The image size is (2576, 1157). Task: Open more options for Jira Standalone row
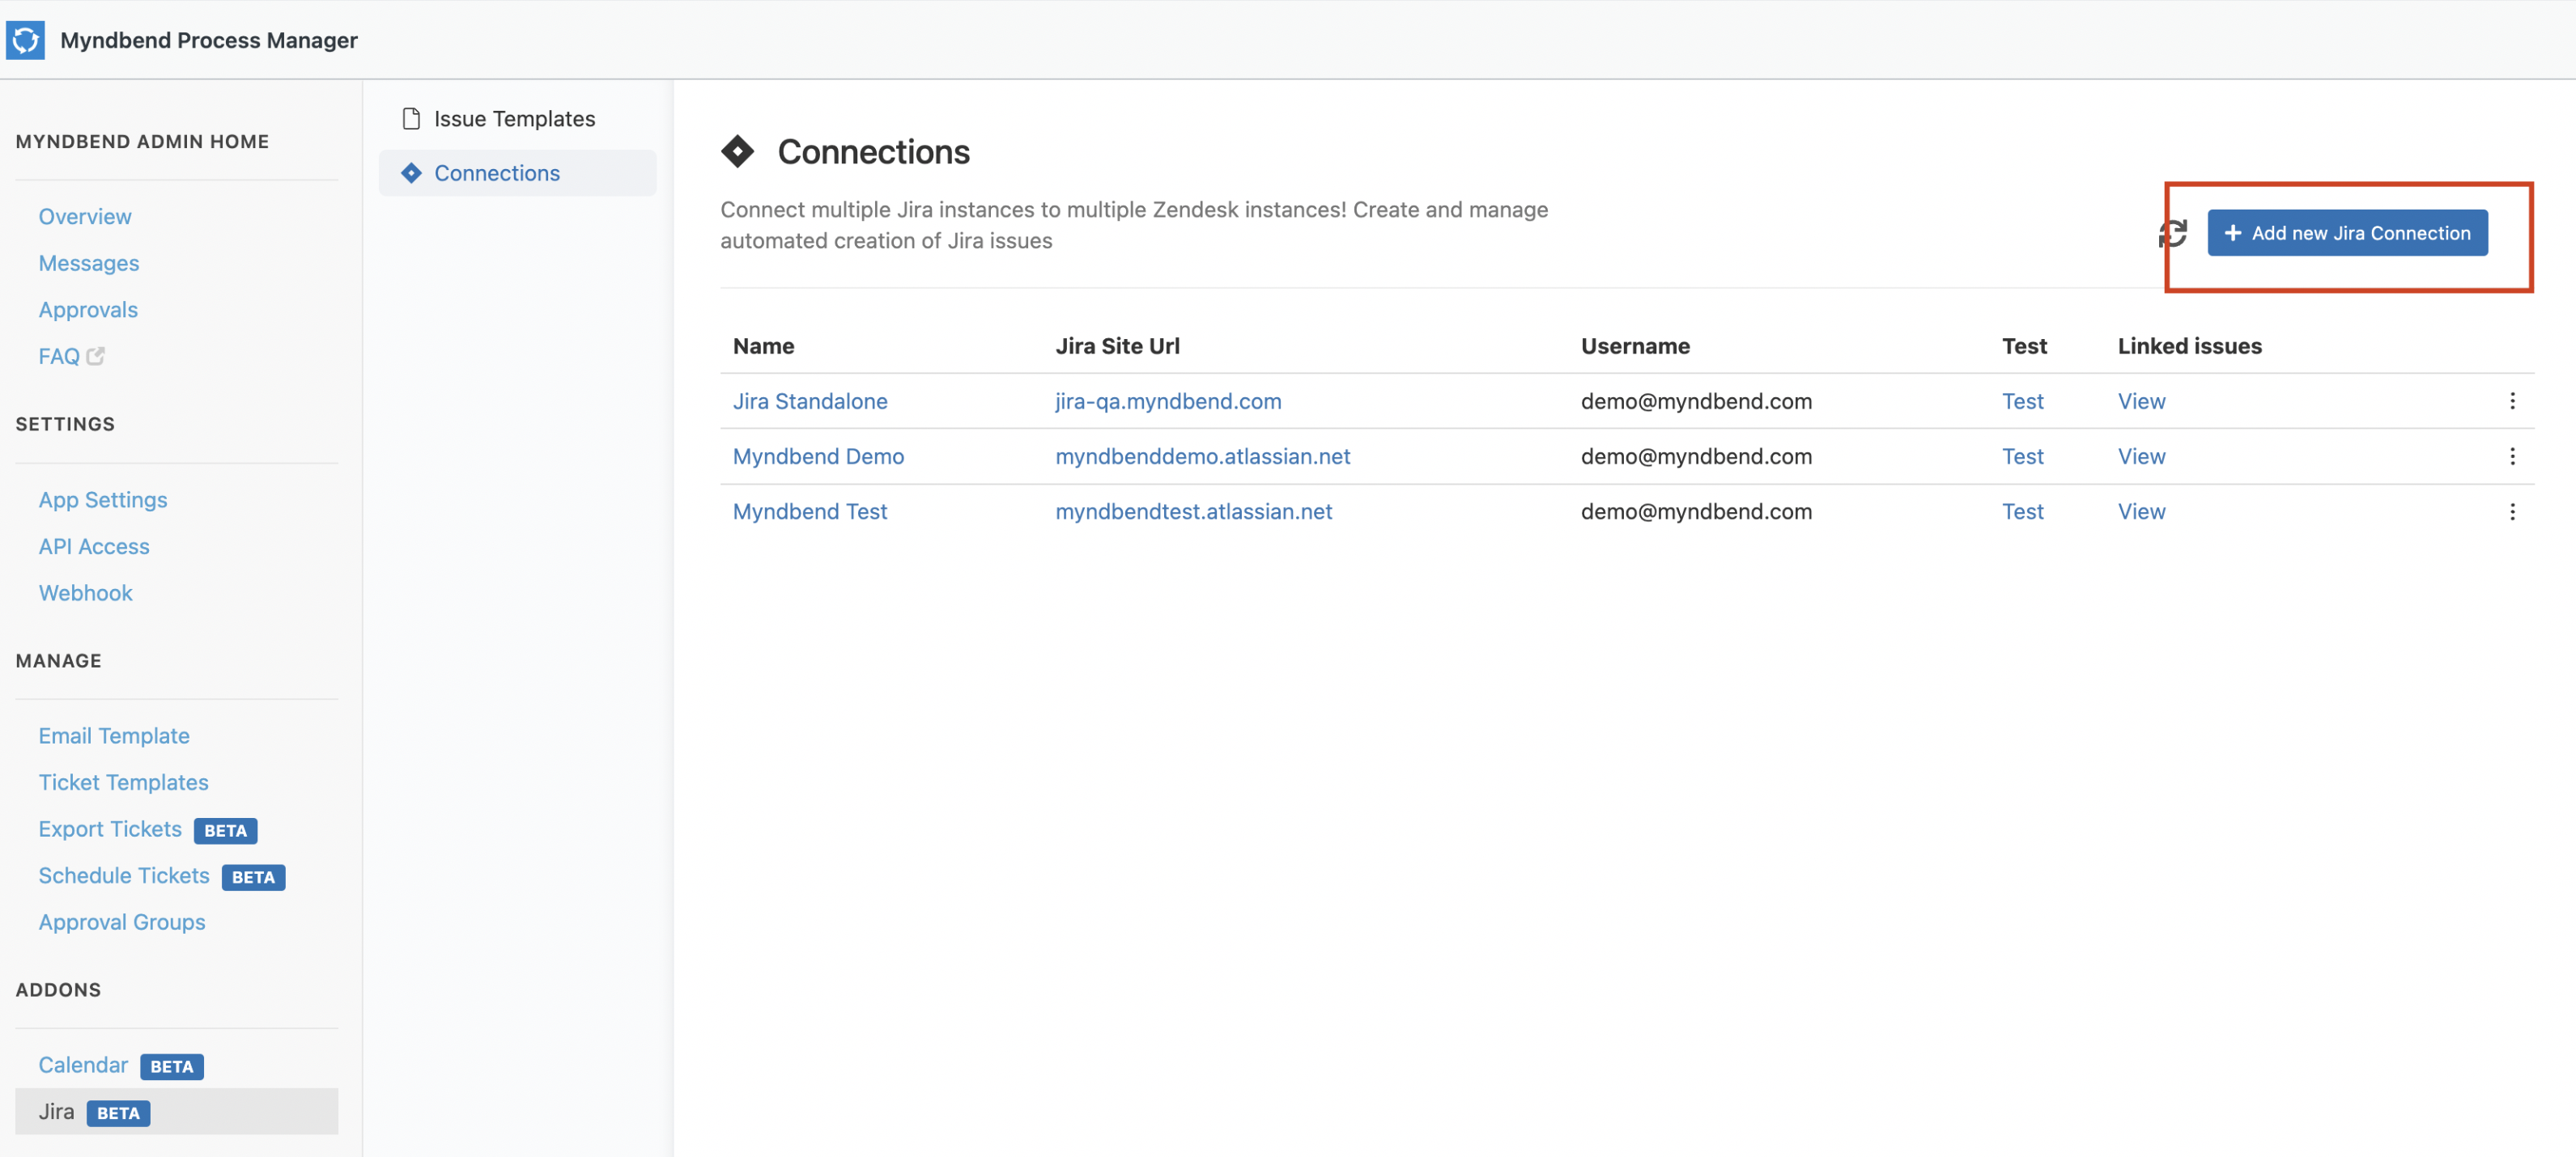click(2512, 400)
